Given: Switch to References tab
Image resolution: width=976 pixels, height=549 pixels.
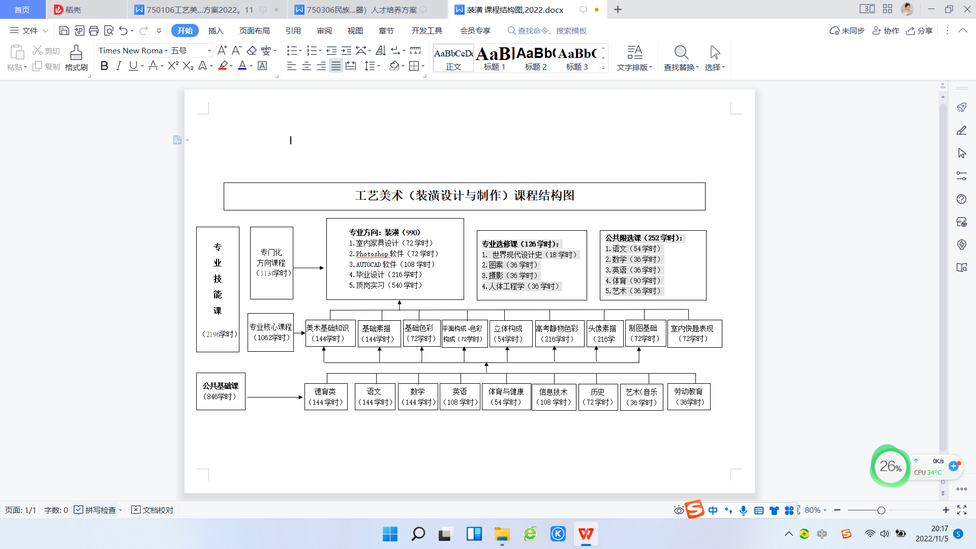Looking at the screenshot, I should (293, 30).
